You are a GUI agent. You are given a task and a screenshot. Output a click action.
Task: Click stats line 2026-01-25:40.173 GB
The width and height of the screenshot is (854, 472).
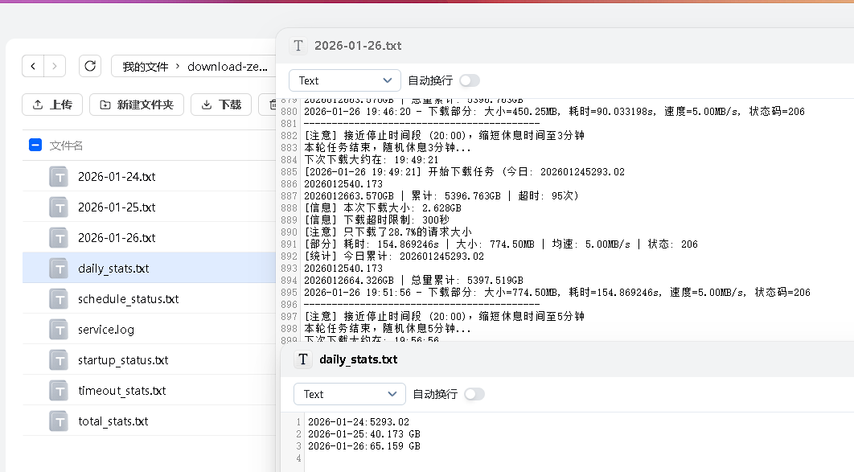coord(363,434)
